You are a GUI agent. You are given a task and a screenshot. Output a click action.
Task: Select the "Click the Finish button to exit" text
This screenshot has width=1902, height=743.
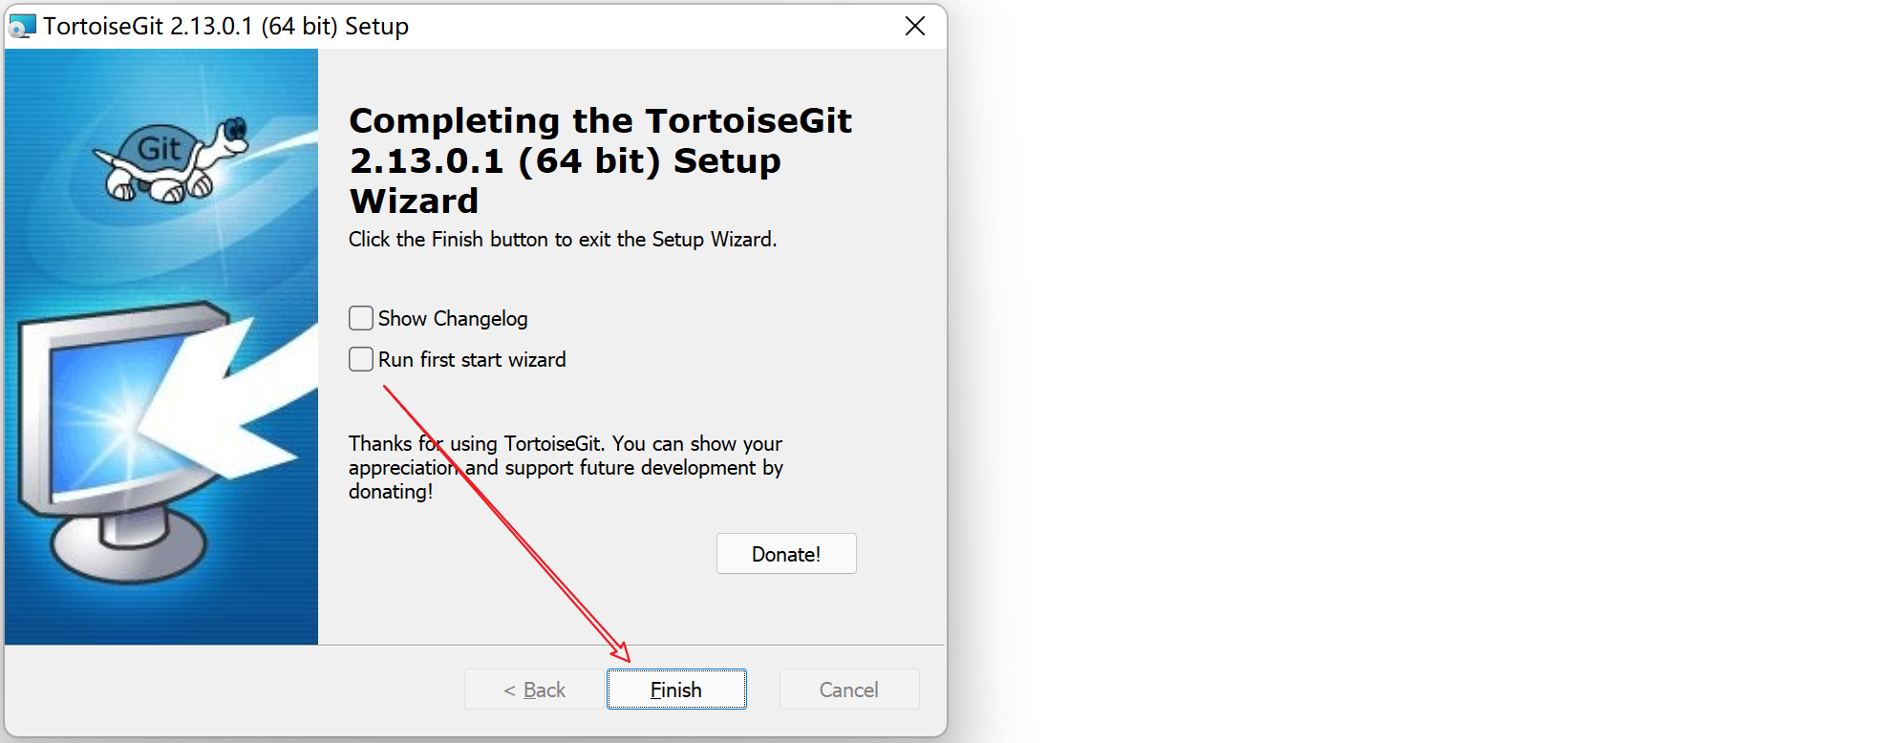(x=563, y=240)
